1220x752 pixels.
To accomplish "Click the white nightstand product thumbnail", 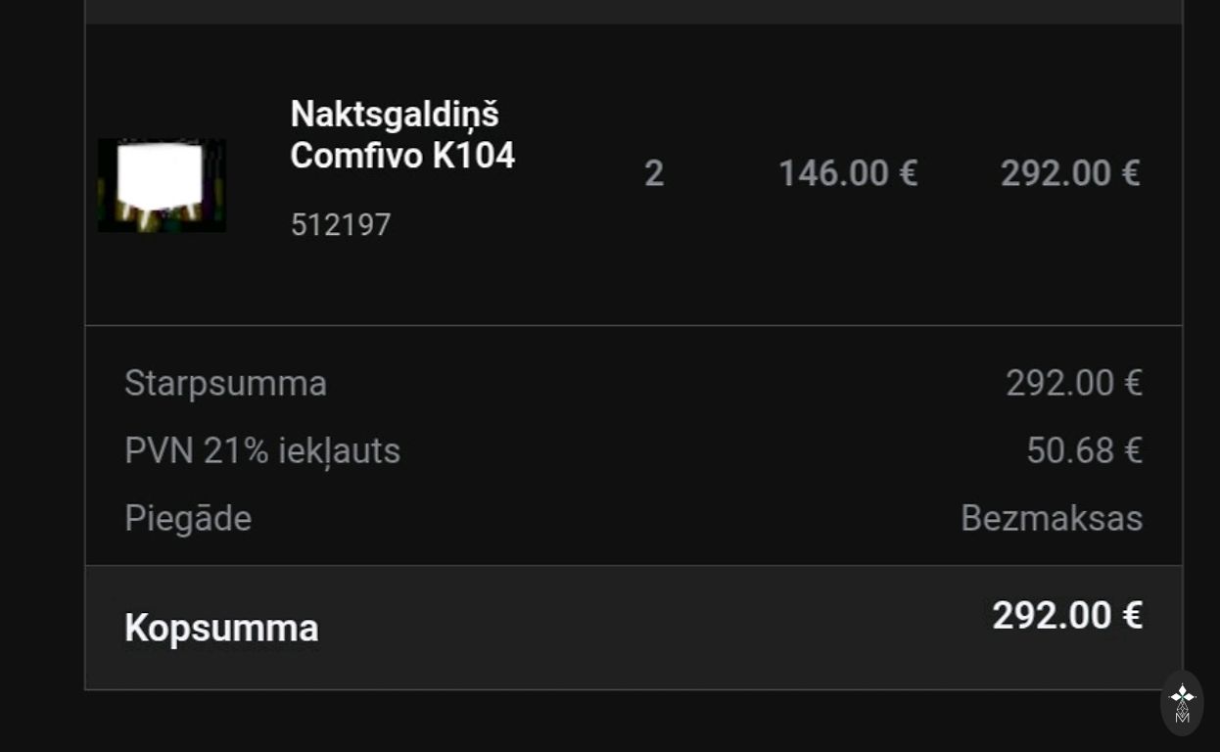I will (162, 185).
